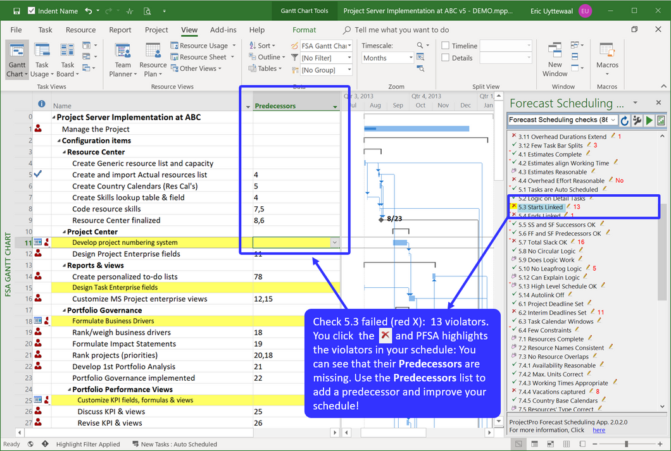Open the tools settings icon in Forecast pane
Screen dimensions: 671x451
coord(637,120)
